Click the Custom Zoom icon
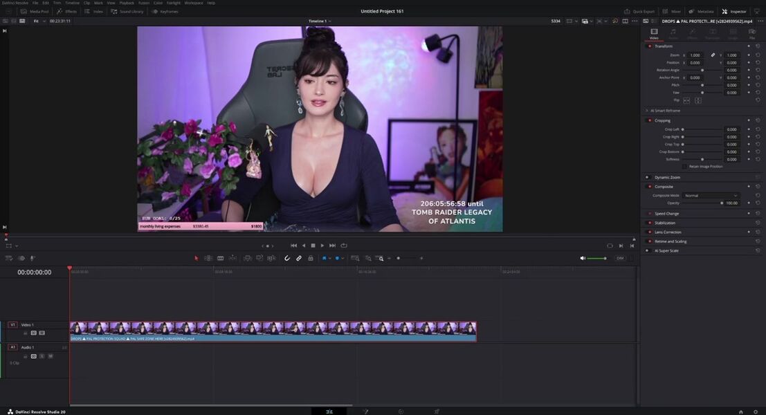Viewport: 766px width, 415px height. point(380,258)
